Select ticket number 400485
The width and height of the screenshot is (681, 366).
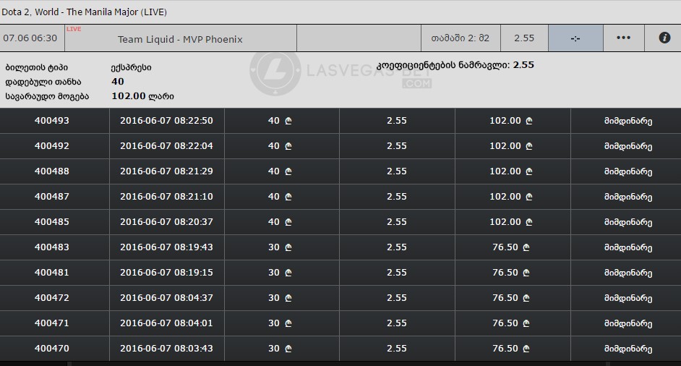51,221
